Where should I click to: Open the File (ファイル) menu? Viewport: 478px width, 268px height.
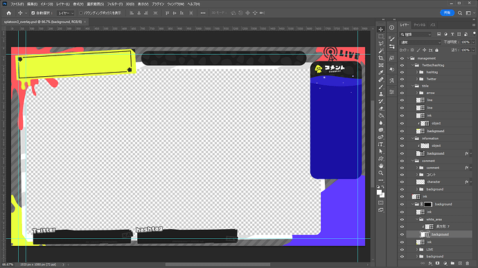point(17,4)
